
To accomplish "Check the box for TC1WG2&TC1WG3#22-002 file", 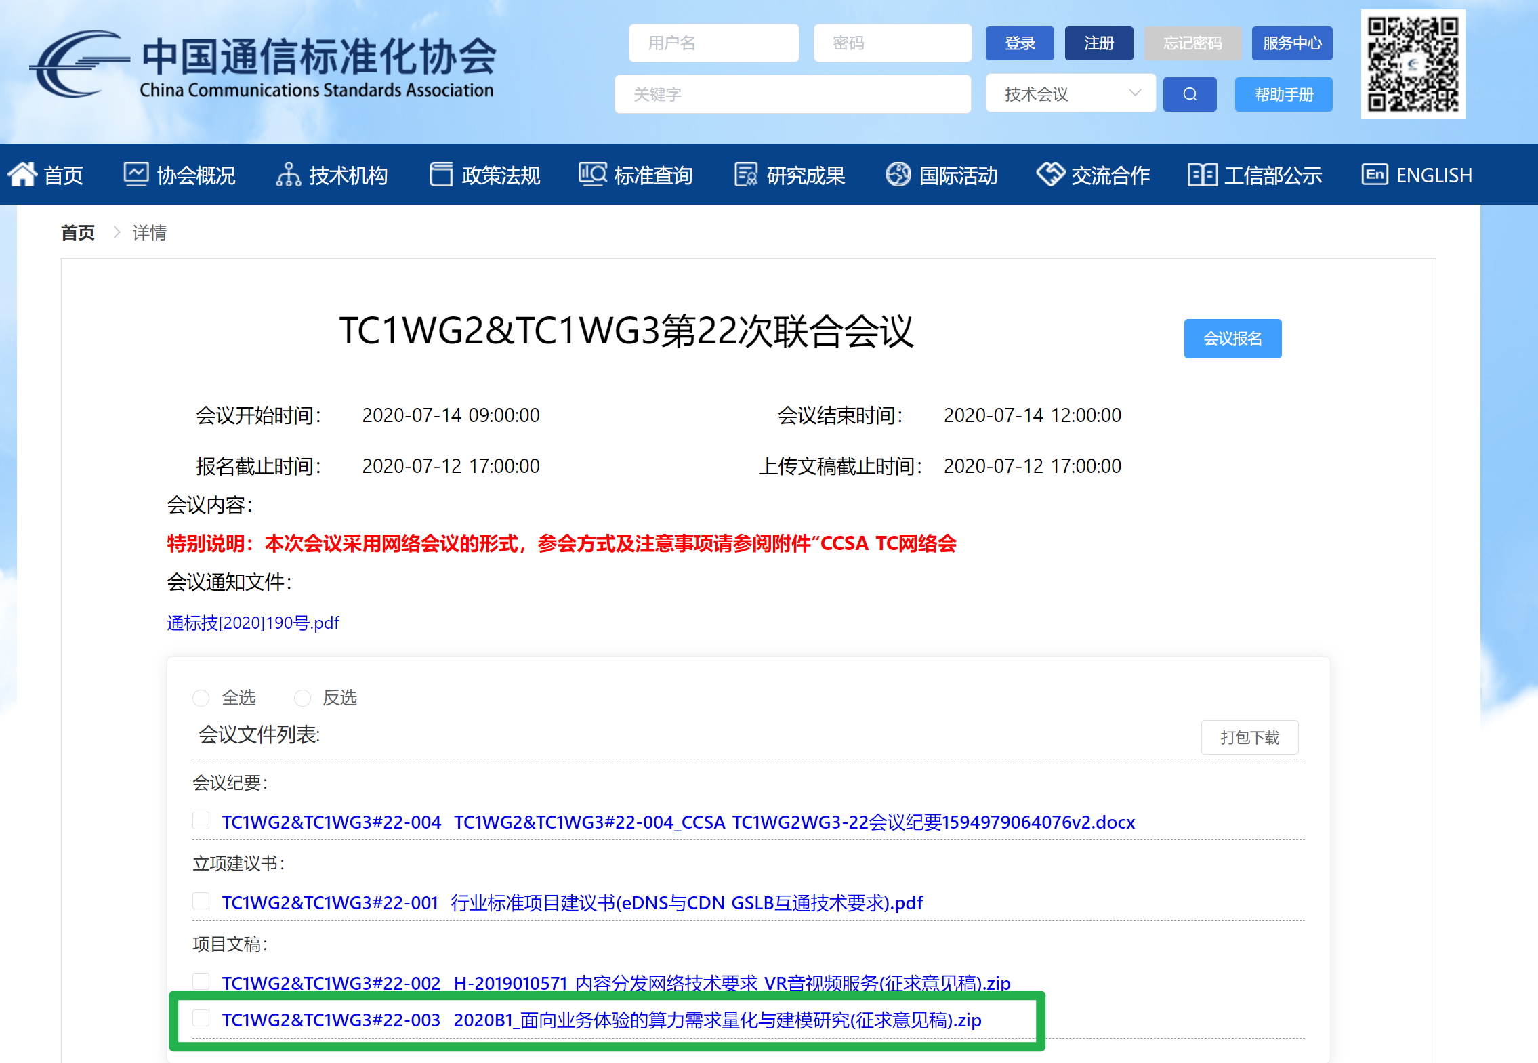I will [x=201, y=981].
